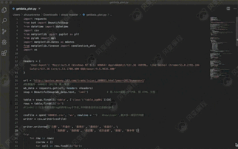Open More Actions ellipsis menu

click(235, 9)
